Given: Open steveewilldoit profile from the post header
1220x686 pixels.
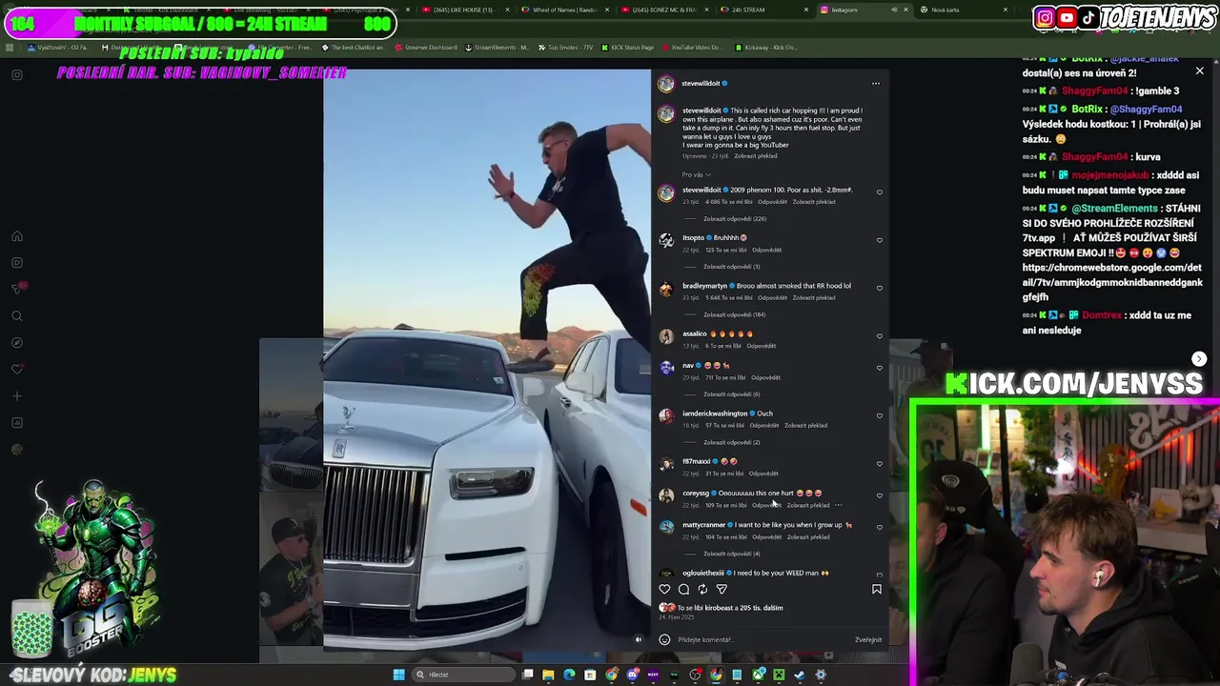Looking at the screenshot, I should coord(701,83).
